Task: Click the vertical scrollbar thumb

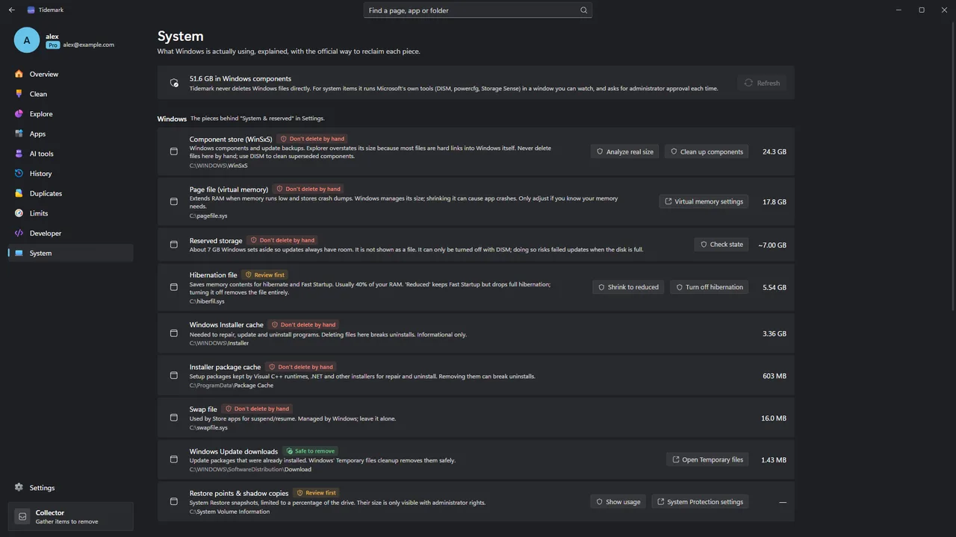Action: coord(952,165)
